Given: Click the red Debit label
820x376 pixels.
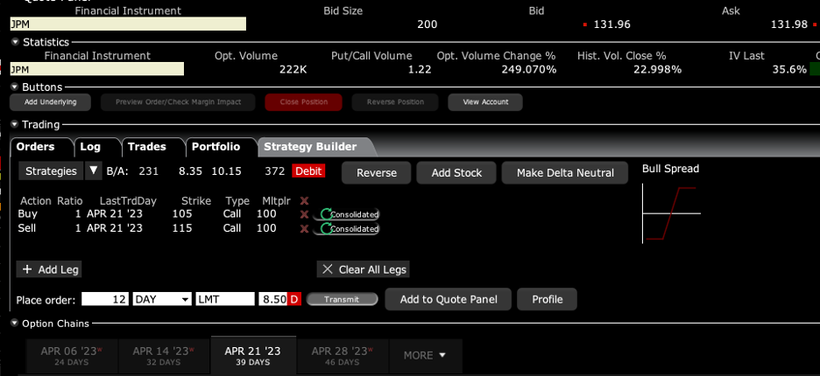Looking at the screenshot, I should click(x=308, y=171).
